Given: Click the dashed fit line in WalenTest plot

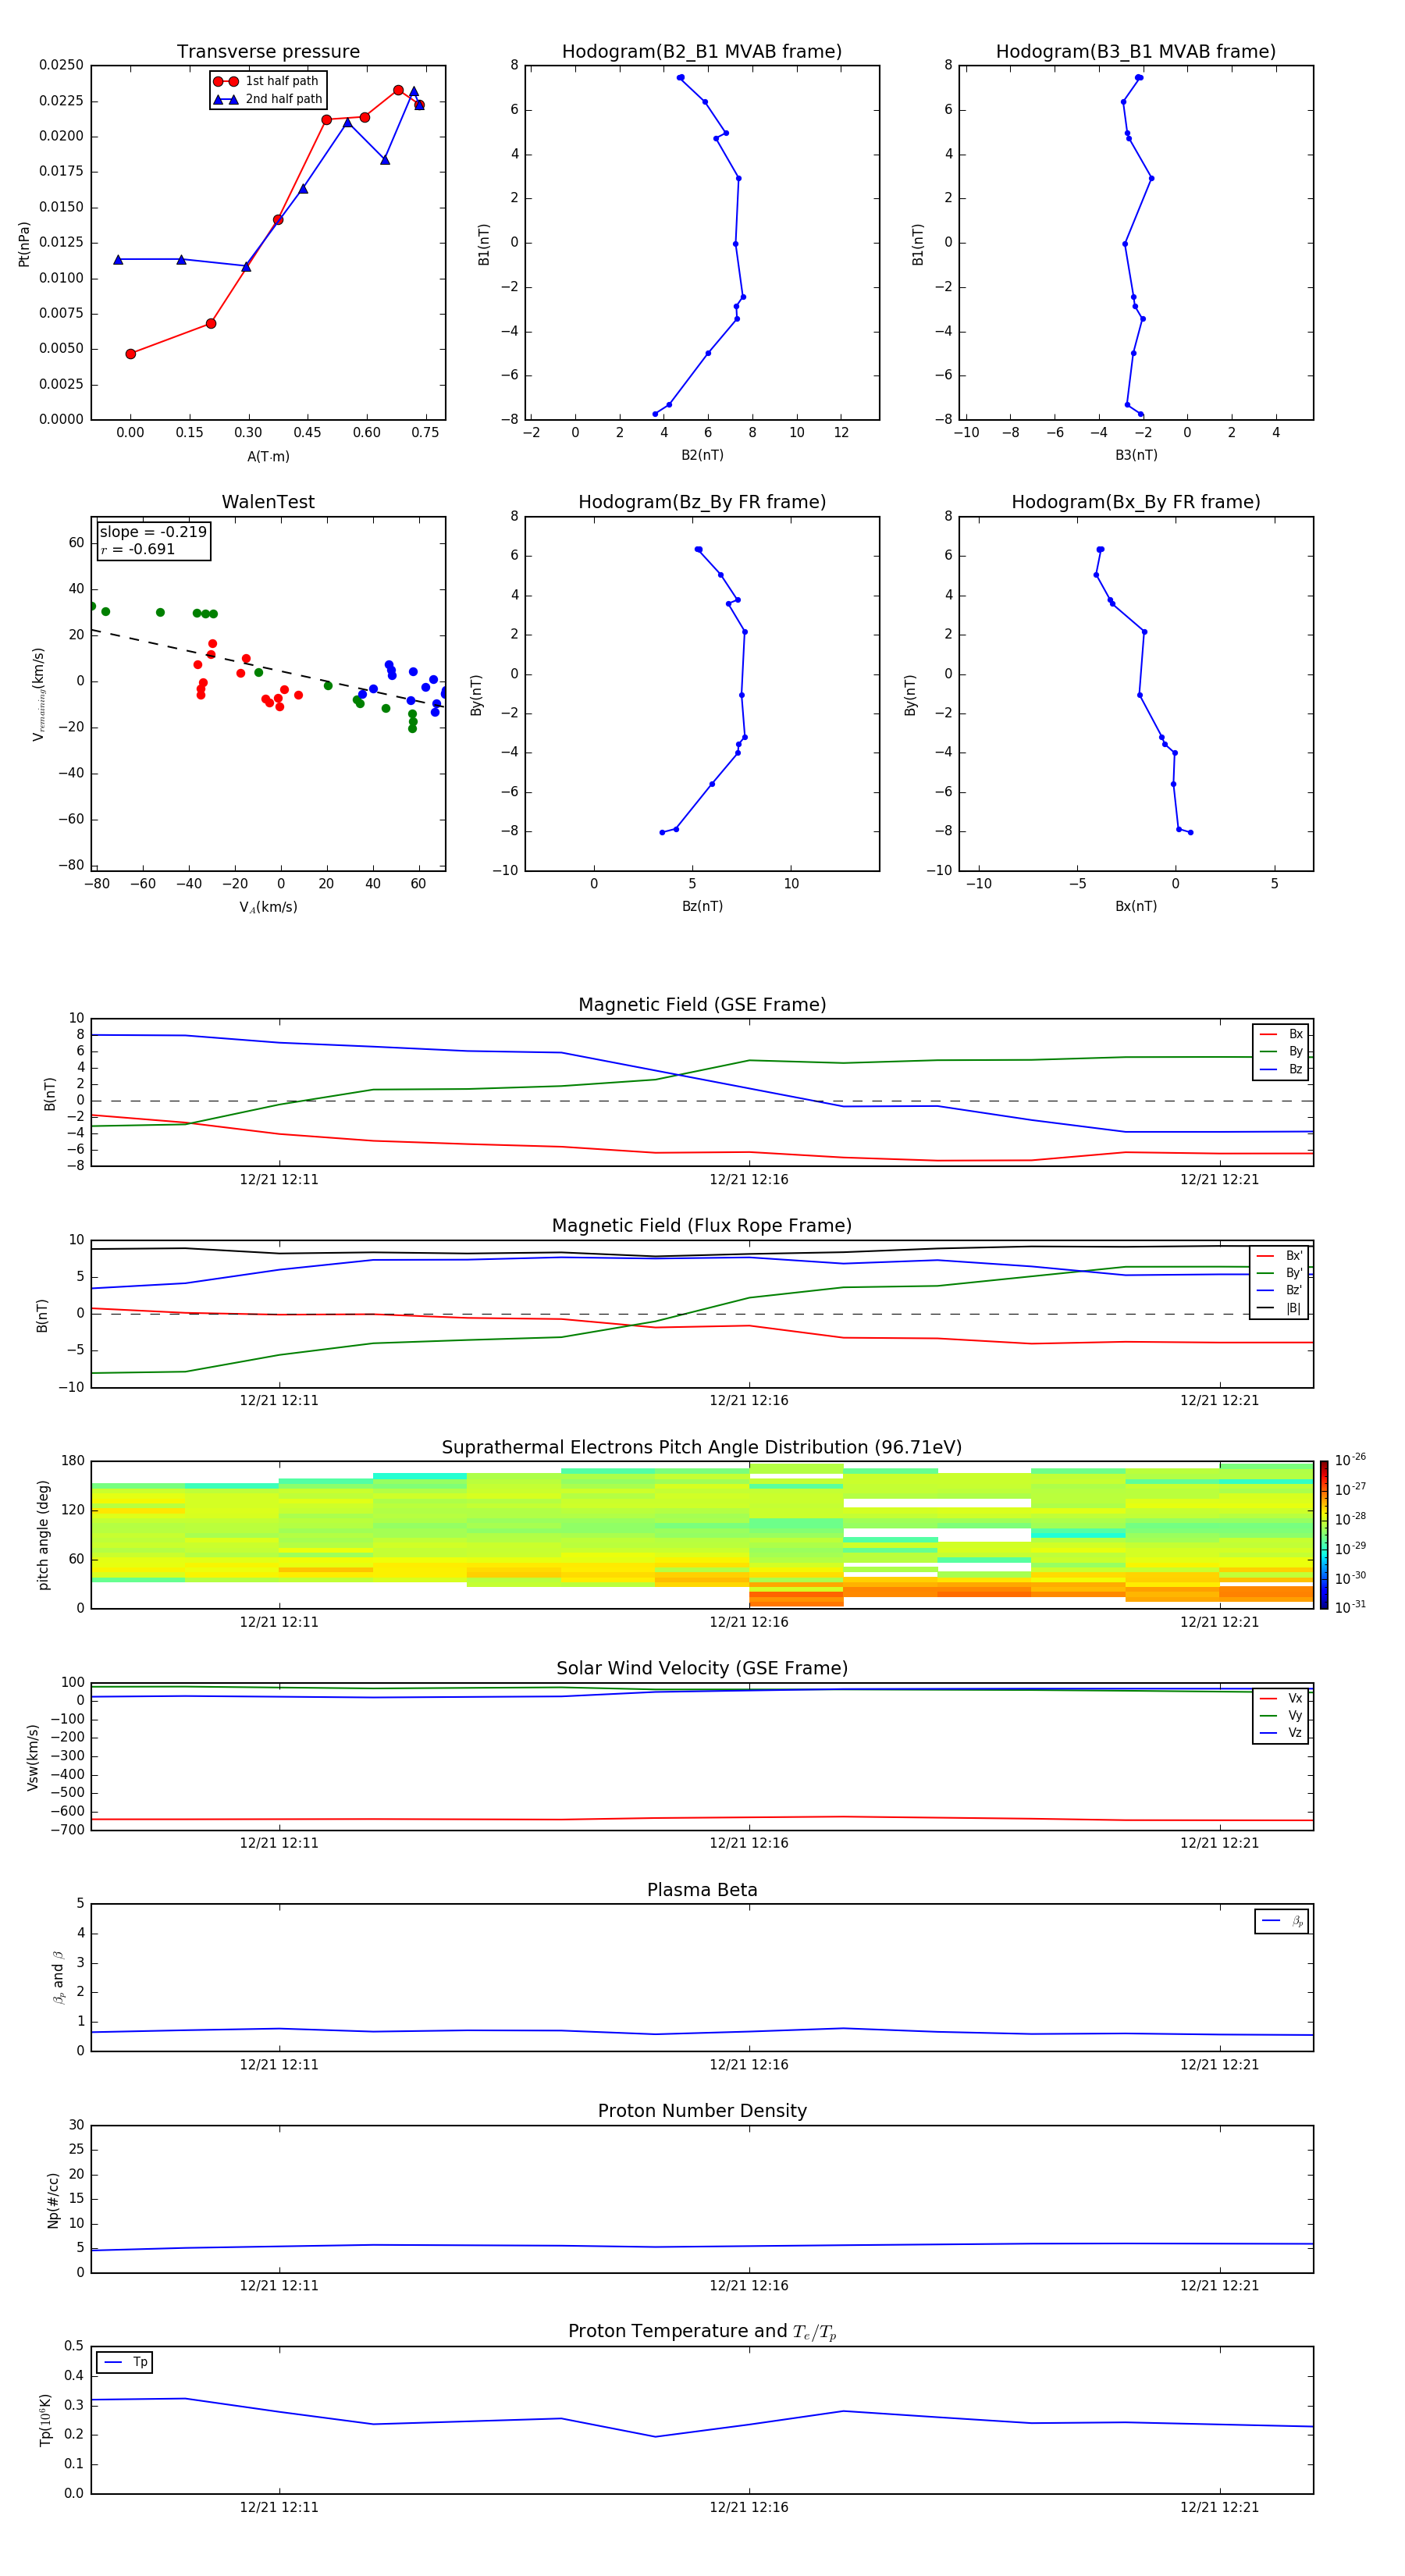Looking at the screenshot, I should pos(268,668).
